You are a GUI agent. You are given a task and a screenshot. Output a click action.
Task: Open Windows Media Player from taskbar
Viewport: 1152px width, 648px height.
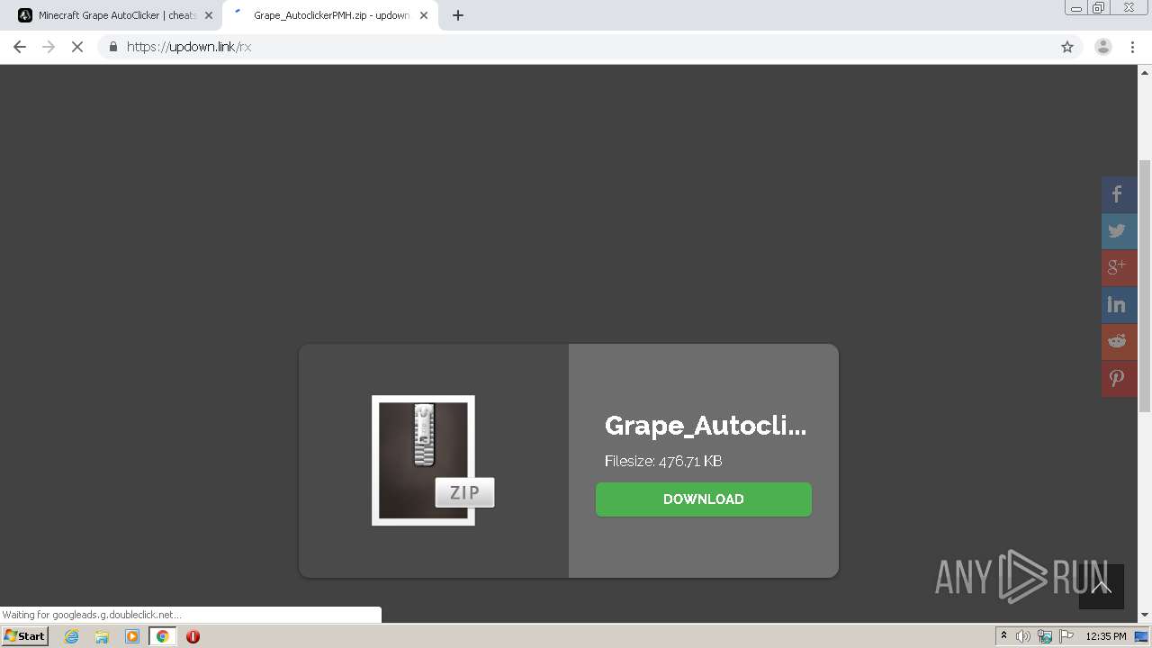pyautogui.click(x=132, y=636)
